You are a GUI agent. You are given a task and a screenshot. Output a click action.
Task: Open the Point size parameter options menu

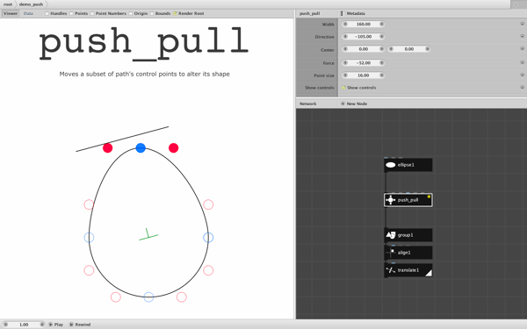522,75
